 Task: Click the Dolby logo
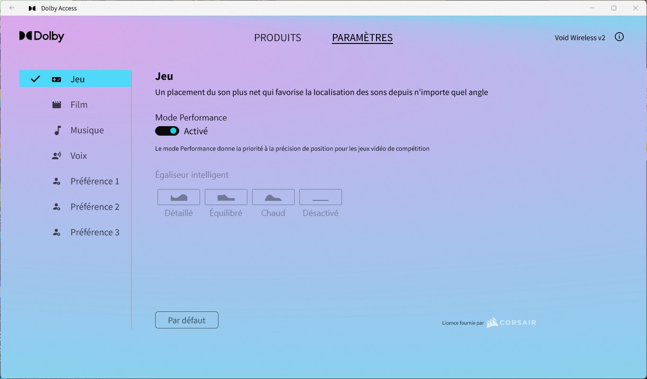coord(42,36)
